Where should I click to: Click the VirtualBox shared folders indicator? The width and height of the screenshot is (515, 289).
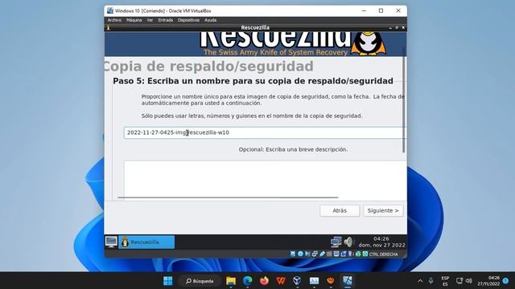pyautogui.click(x=329, y=254)
